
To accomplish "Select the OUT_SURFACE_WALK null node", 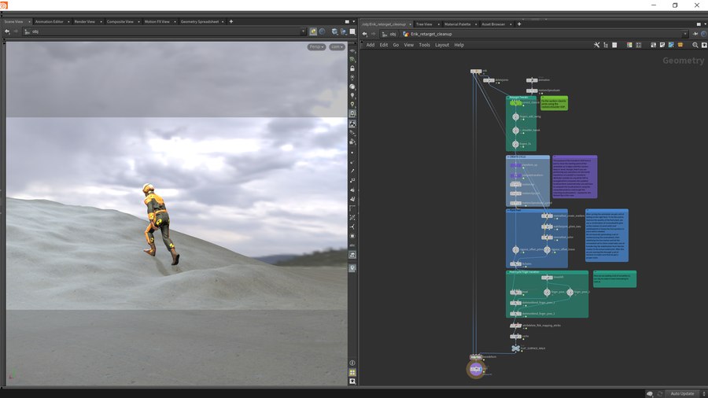I will click(x=516, y=348).
